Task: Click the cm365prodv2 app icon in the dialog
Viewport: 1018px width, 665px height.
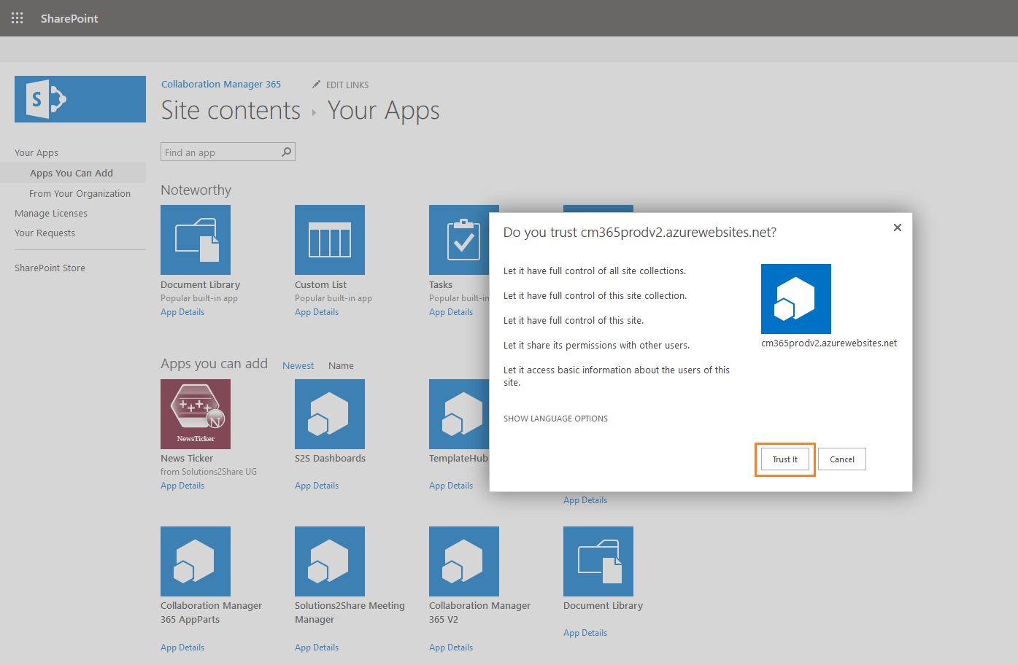Action: (x=796, y=299)
